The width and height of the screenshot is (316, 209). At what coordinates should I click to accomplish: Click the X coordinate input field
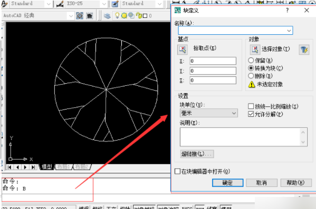[x=213, y=61]
